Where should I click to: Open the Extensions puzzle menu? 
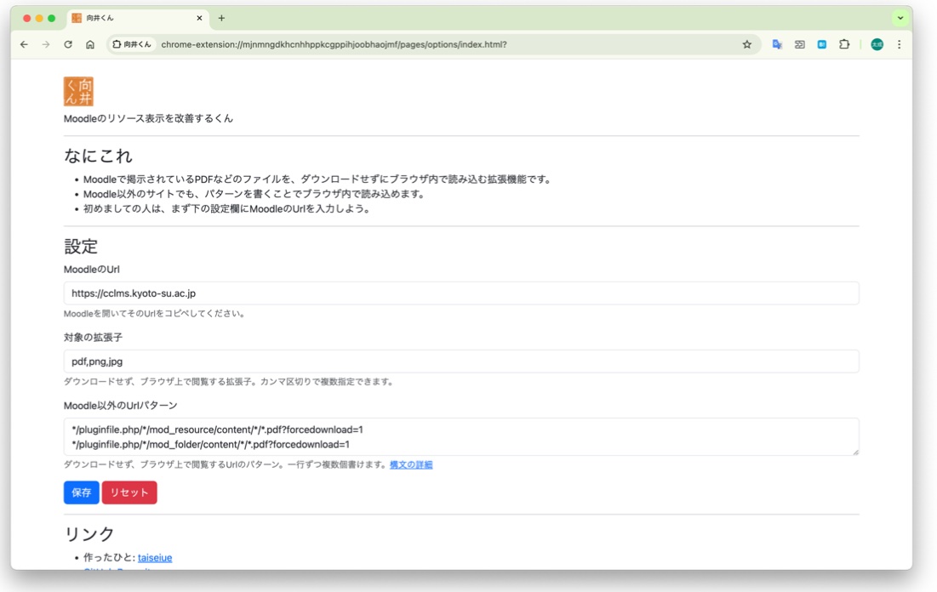(843, 44)
